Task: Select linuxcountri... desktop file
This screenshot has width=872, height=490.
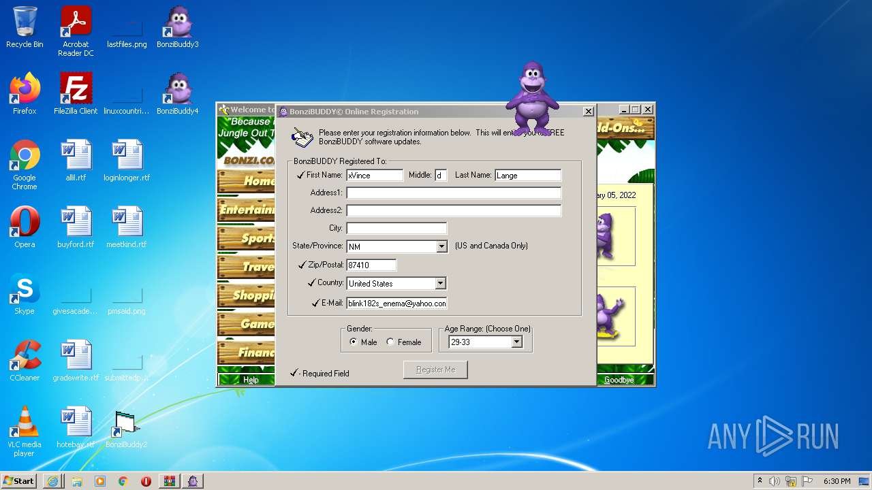Action: tap(127, 94)
